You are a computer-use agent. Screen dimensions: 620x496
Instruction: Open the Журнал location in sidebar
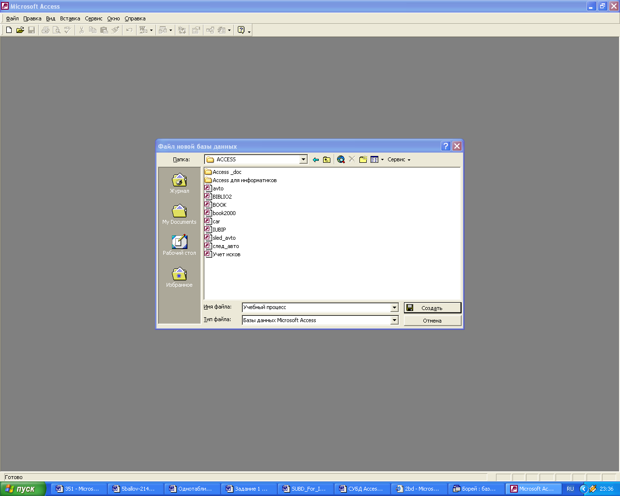(179, 184)
